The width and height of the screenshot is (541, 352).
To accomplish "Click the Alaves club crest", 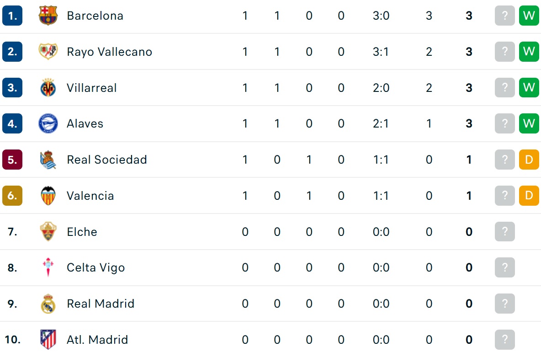I will 48,123.
